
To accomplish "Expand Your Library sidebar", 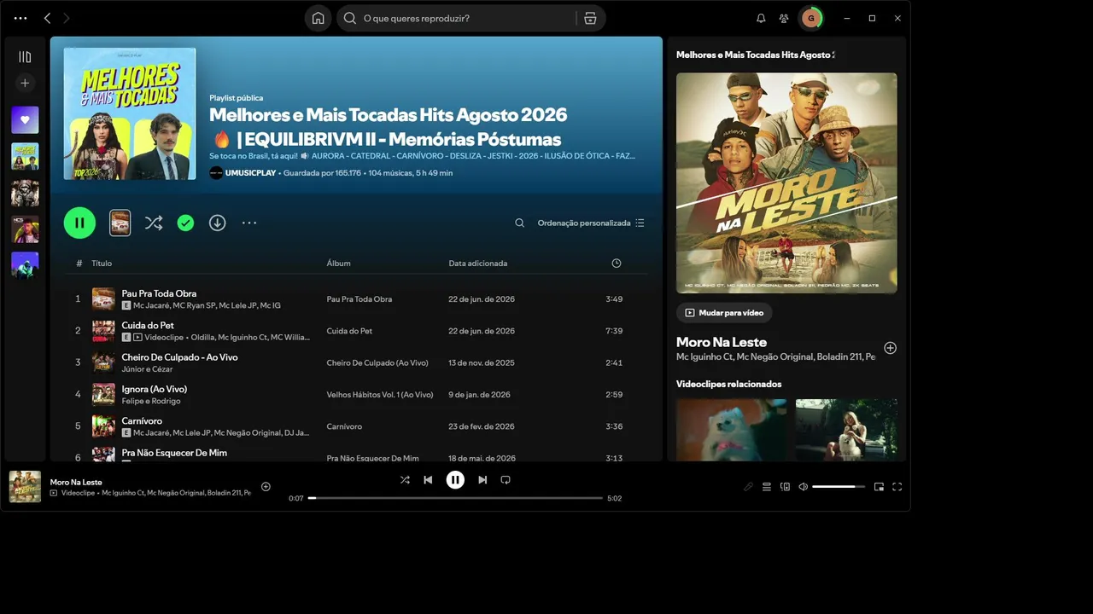I will 25,57.
